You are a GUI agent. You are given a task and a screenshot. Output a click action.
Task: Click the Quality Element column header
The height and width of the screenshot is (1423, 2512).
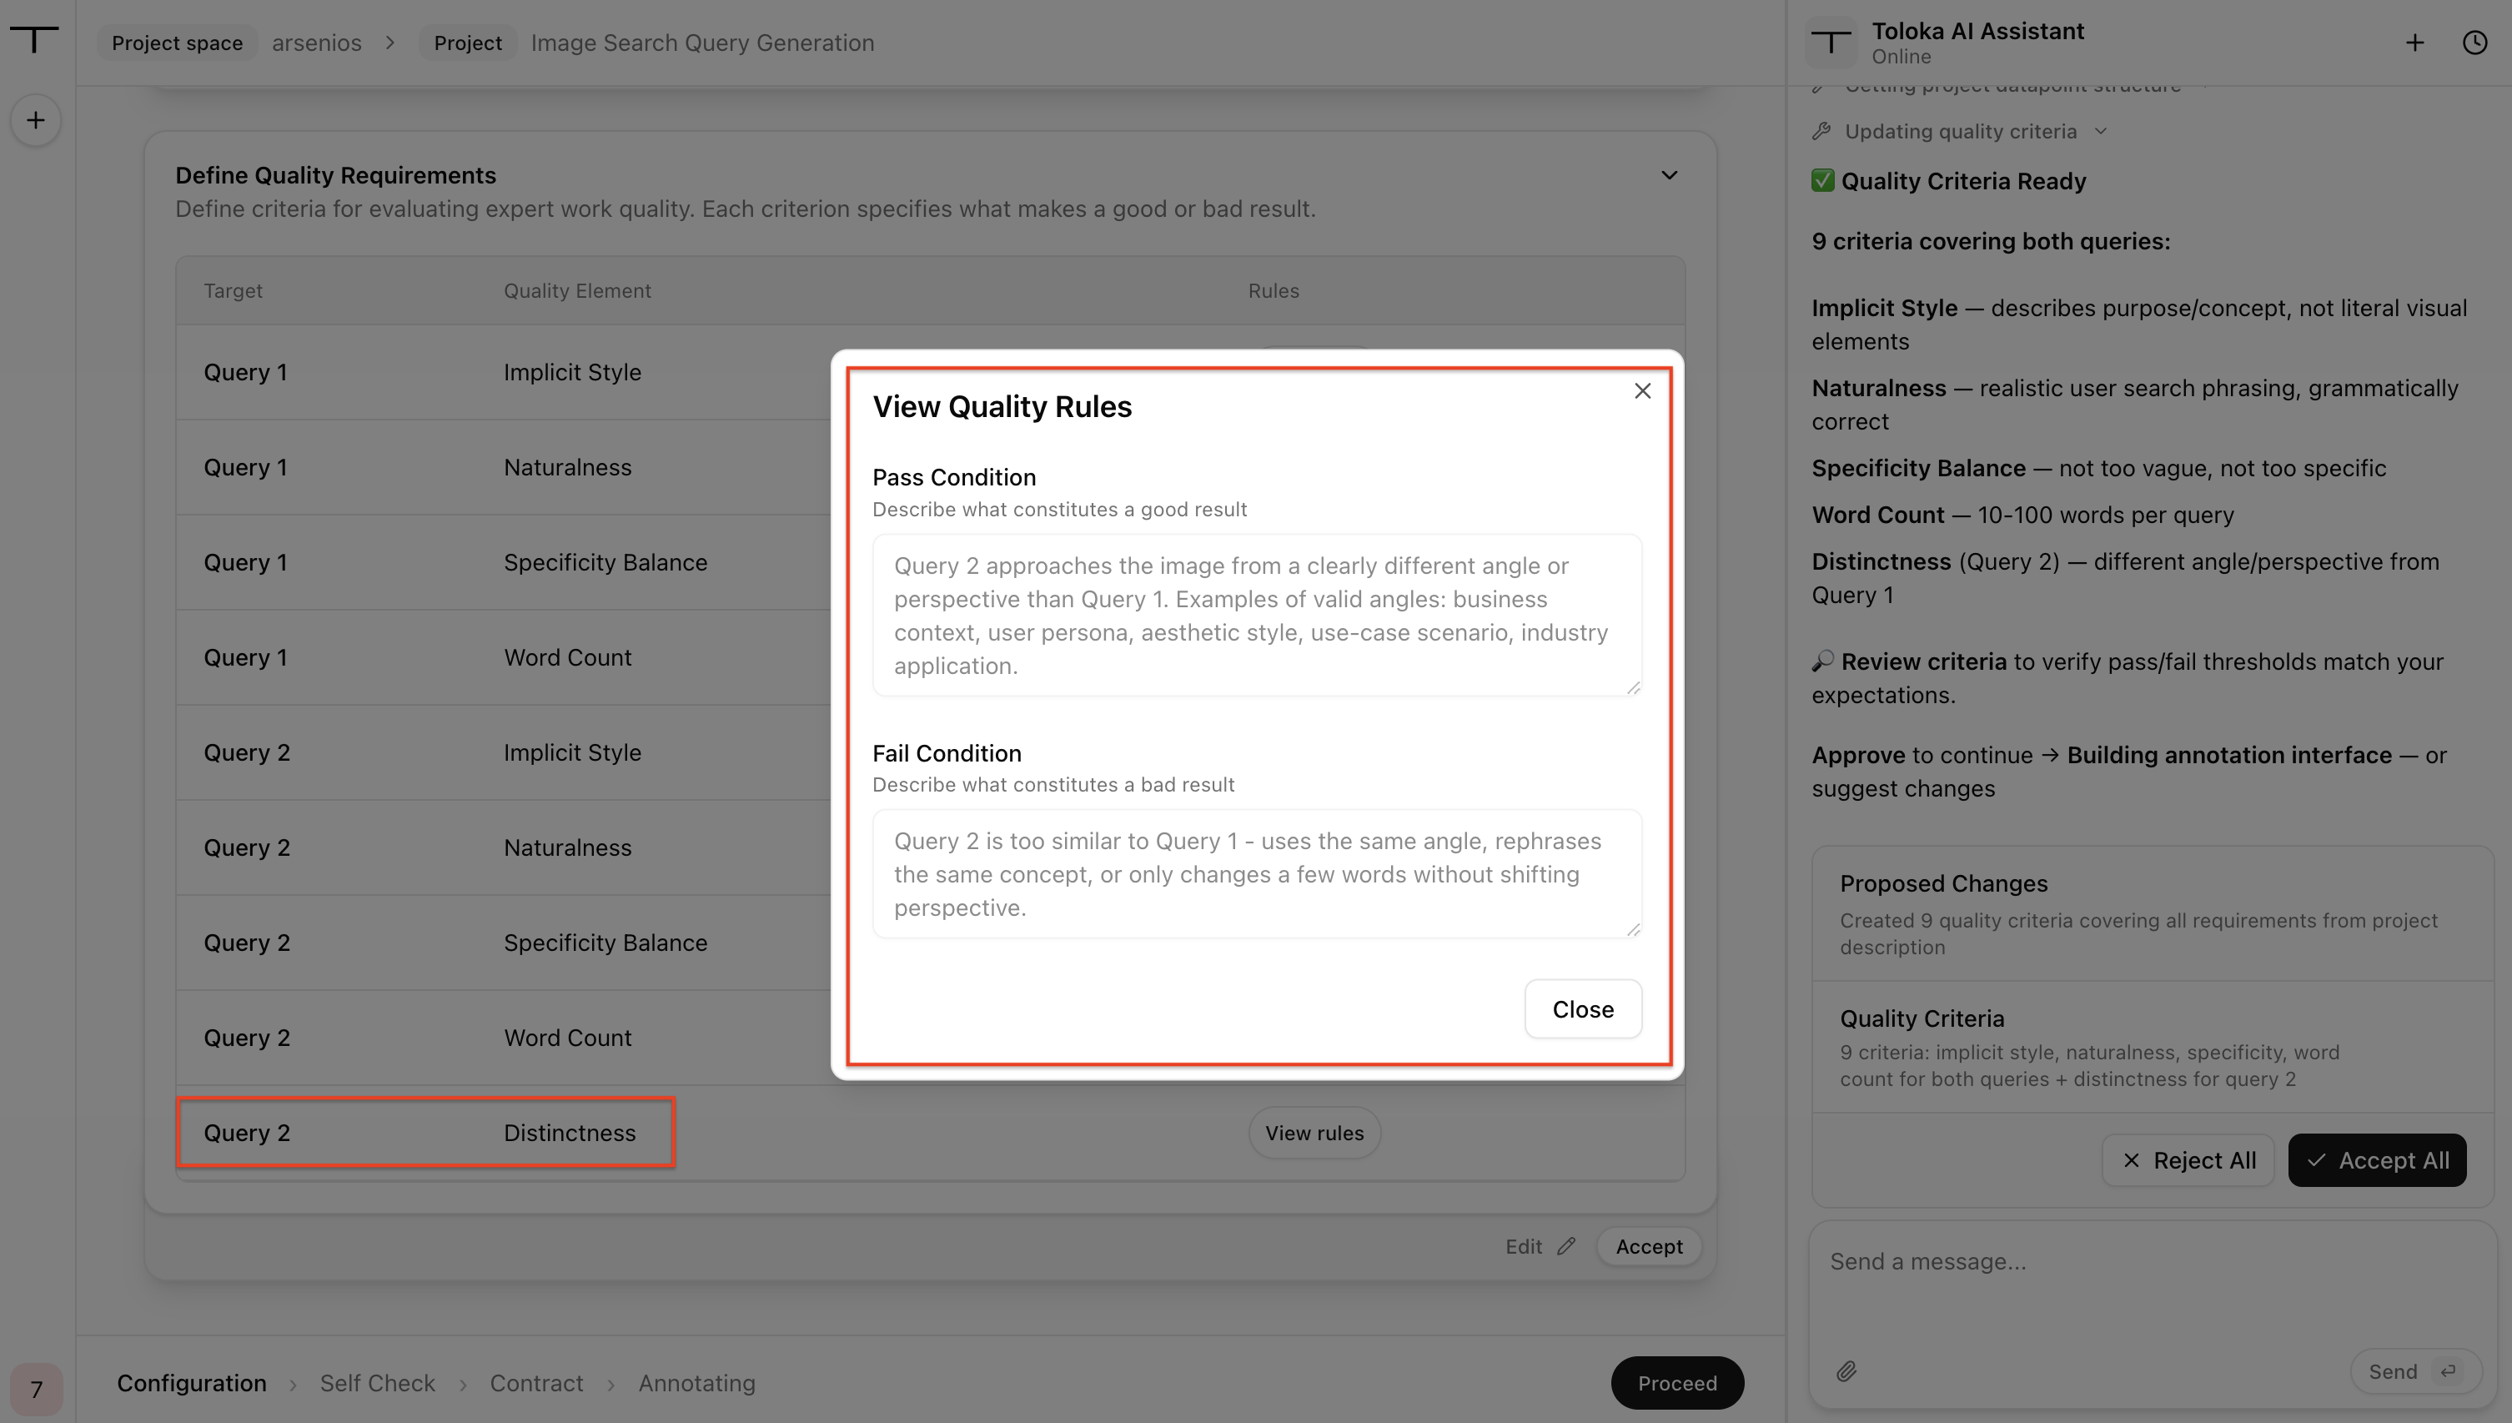click(x=577, y=290)
